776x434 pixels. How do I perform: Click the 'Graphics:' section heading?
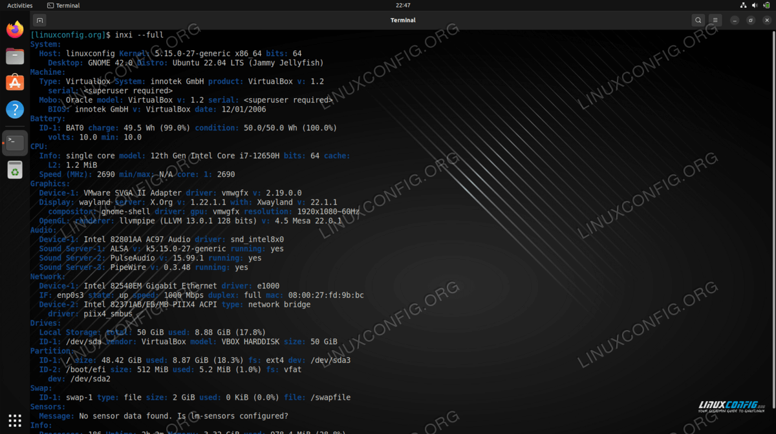pyautogui.click(x=50, y=183)
